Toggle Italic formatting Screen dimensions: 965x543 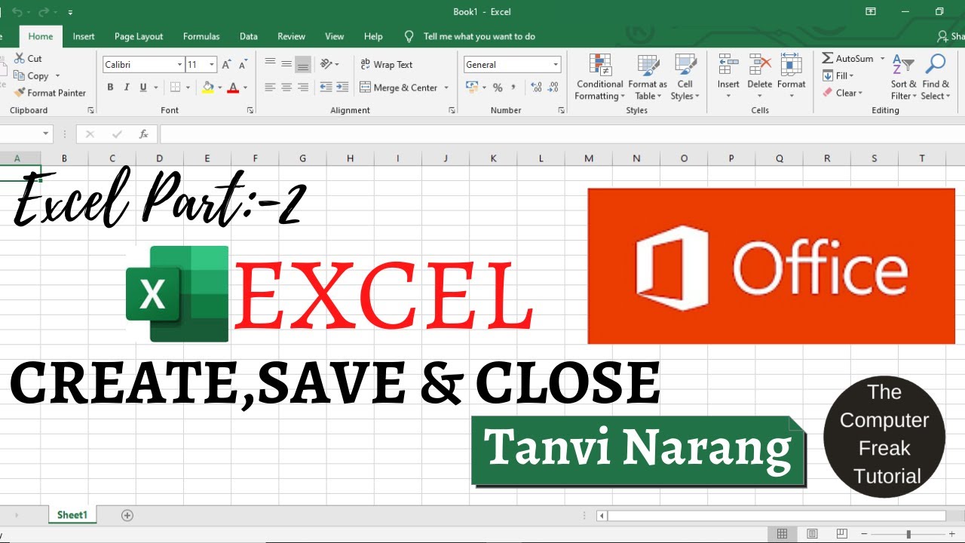tap(127, 87)
